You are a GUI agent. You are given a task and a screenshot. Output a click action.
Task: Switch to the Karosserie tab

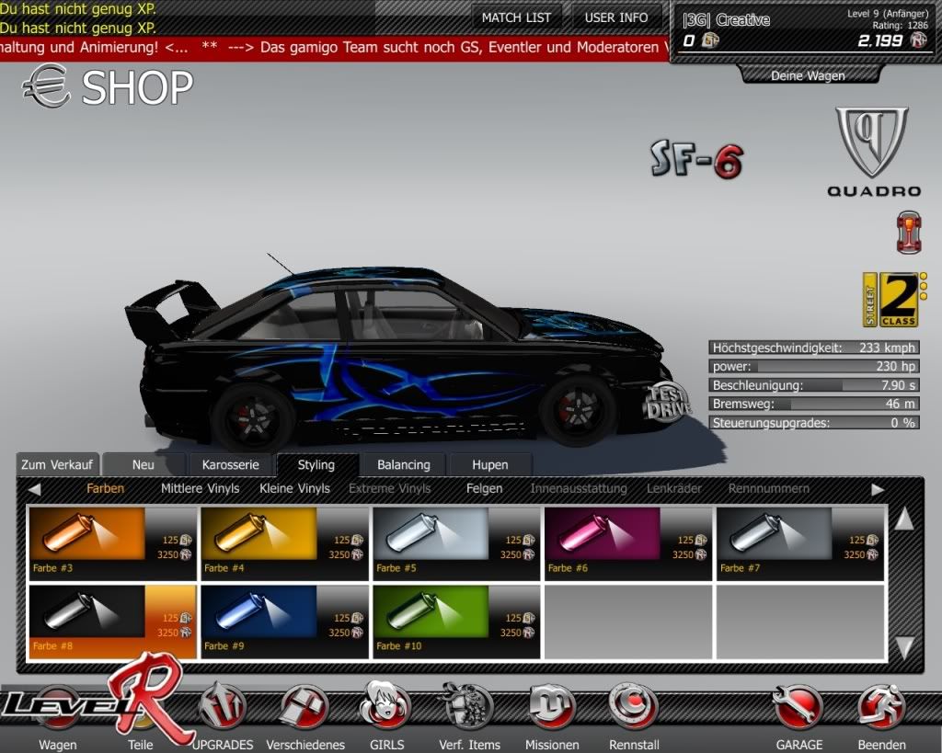[231, 464]
